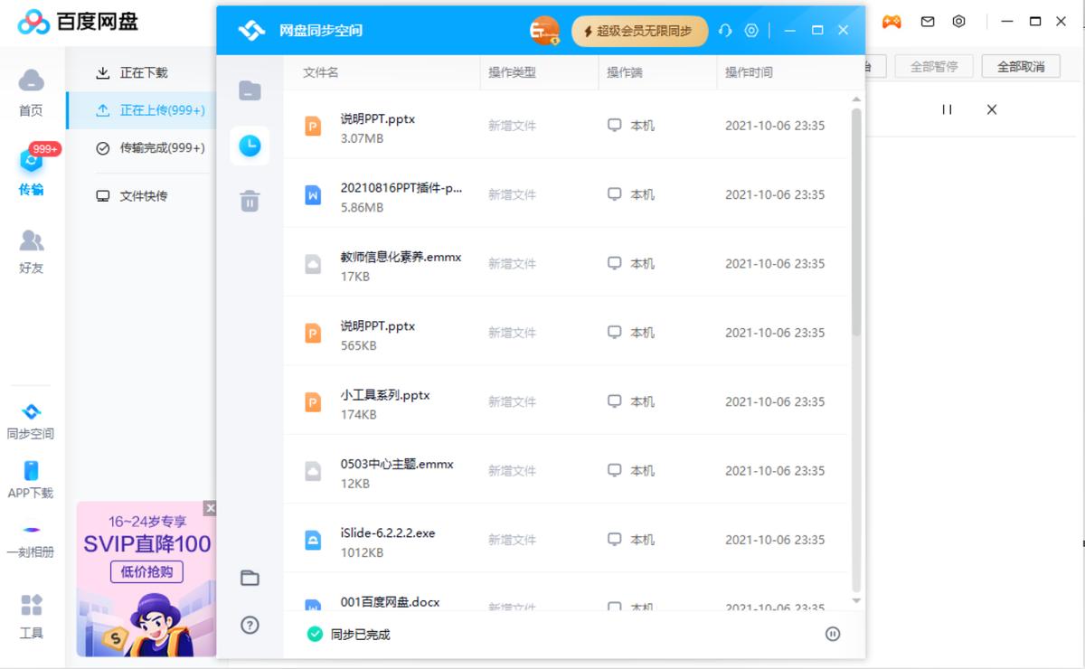The width and height of the screenshot is (1085, 669).
Task: Open customer service headset icon in title bar
Action: 724,30
